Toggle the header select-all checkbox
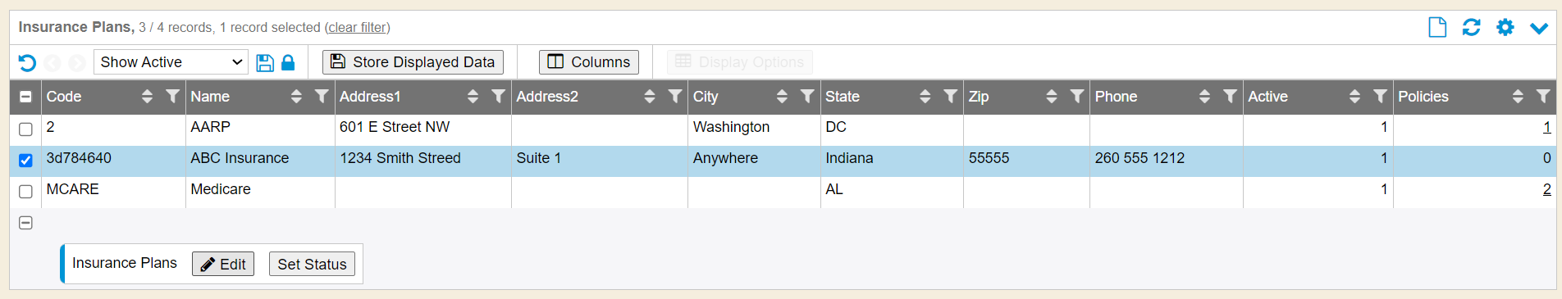Screen dimensions: 1562x299 (25, 97)
